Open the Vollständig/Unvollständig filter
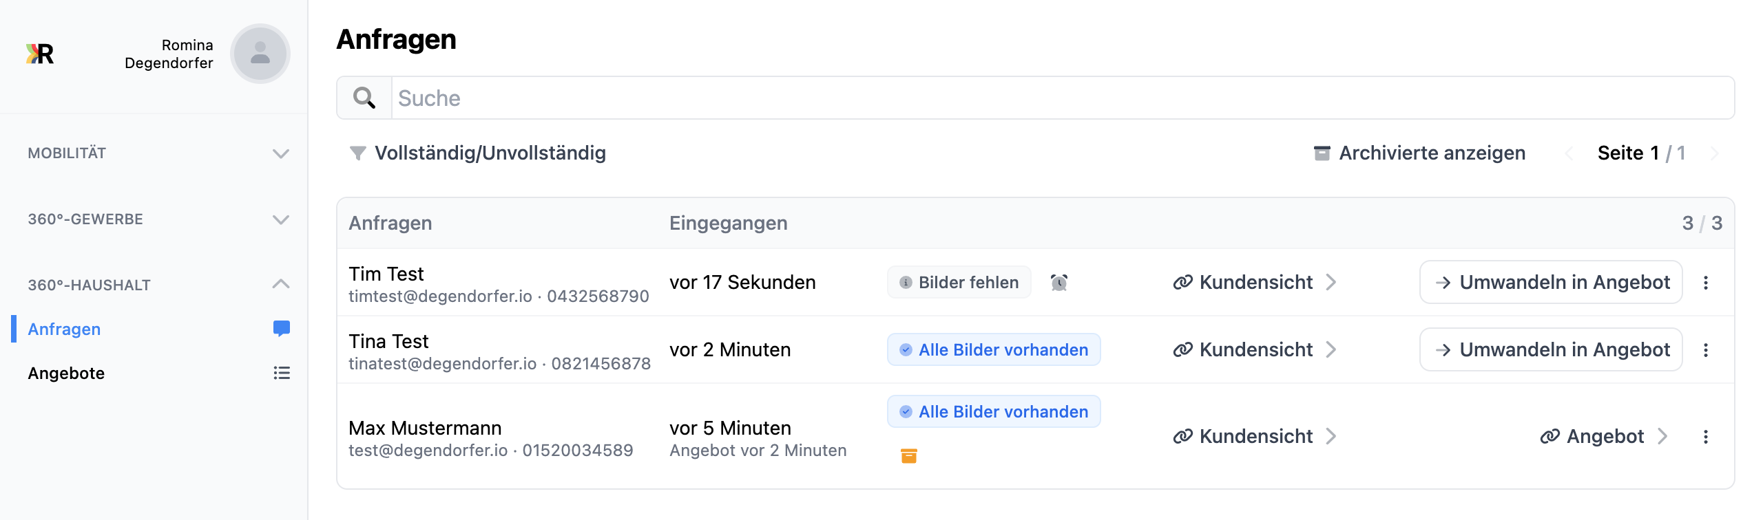 tap(478, 153)
